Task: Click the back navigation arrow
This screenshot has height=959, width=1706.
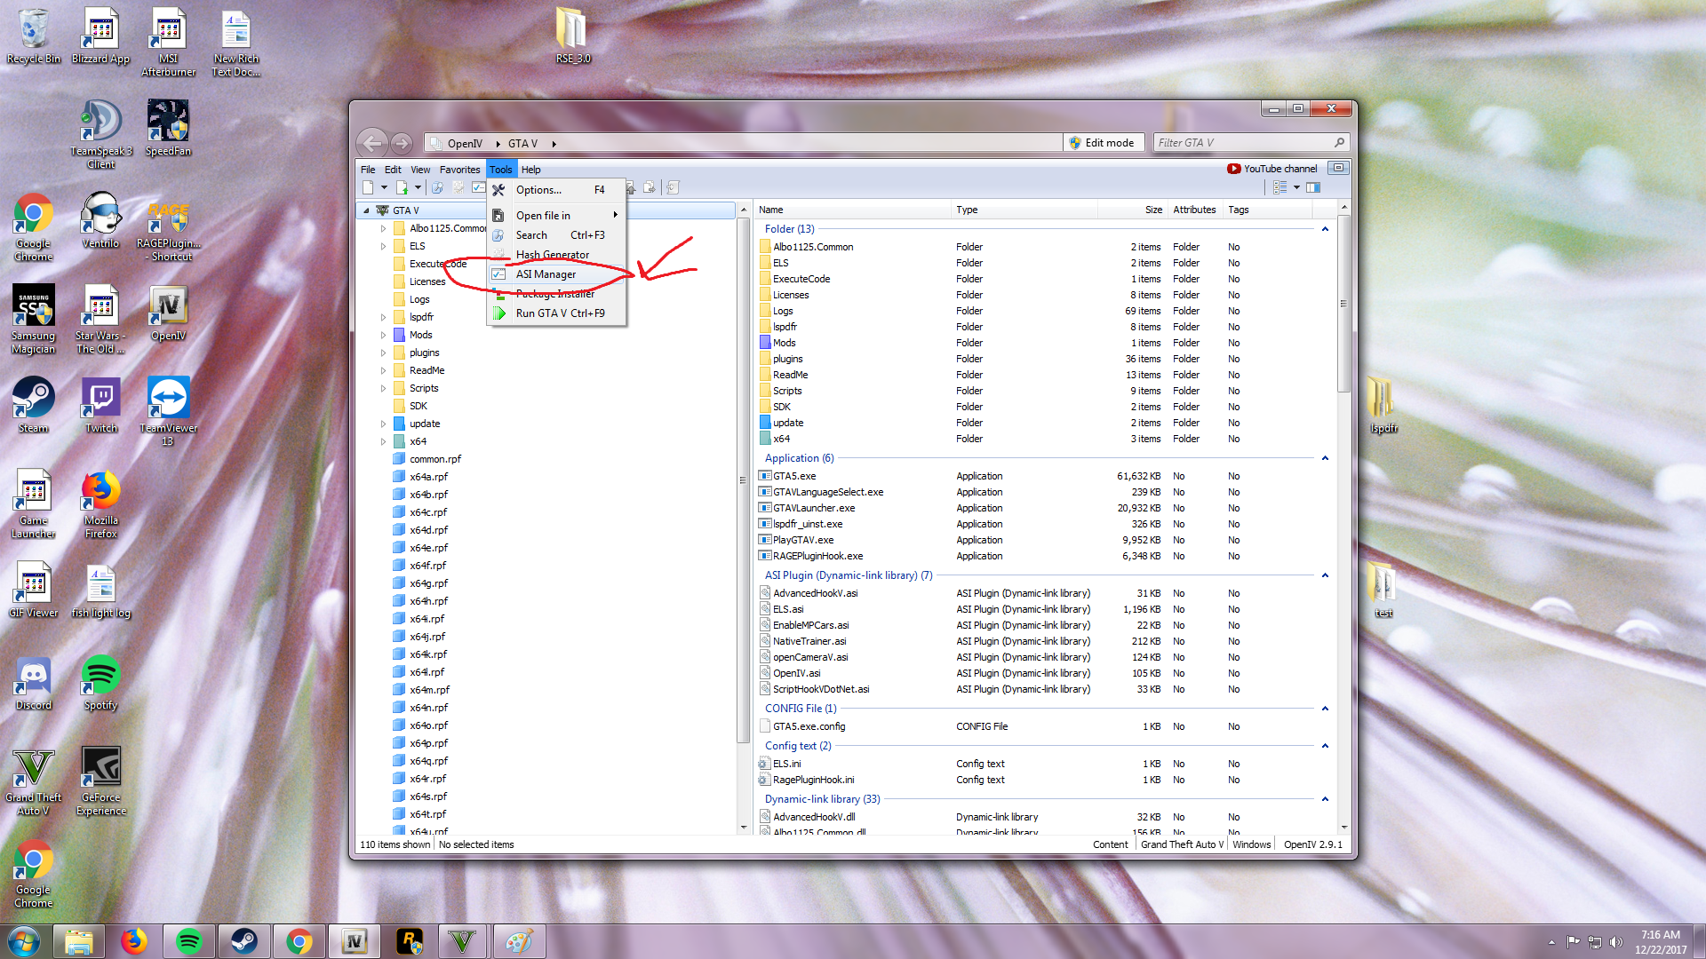Action: [371, 143]
